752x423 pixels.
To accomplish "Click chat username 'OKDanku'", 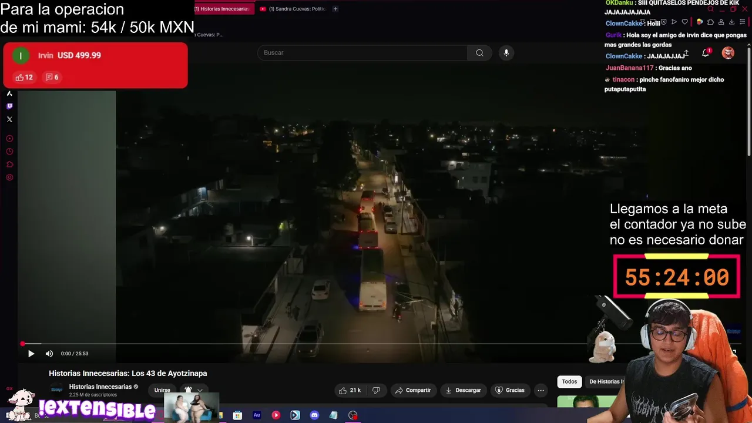I will [x=619, y=3].
